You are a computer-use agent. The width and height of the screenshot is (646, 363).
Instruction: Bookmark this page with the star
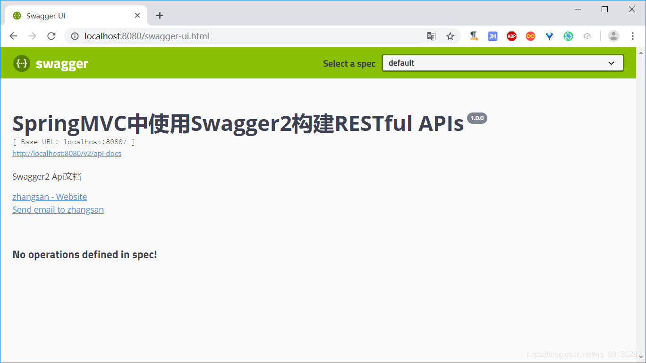point(450,36)
